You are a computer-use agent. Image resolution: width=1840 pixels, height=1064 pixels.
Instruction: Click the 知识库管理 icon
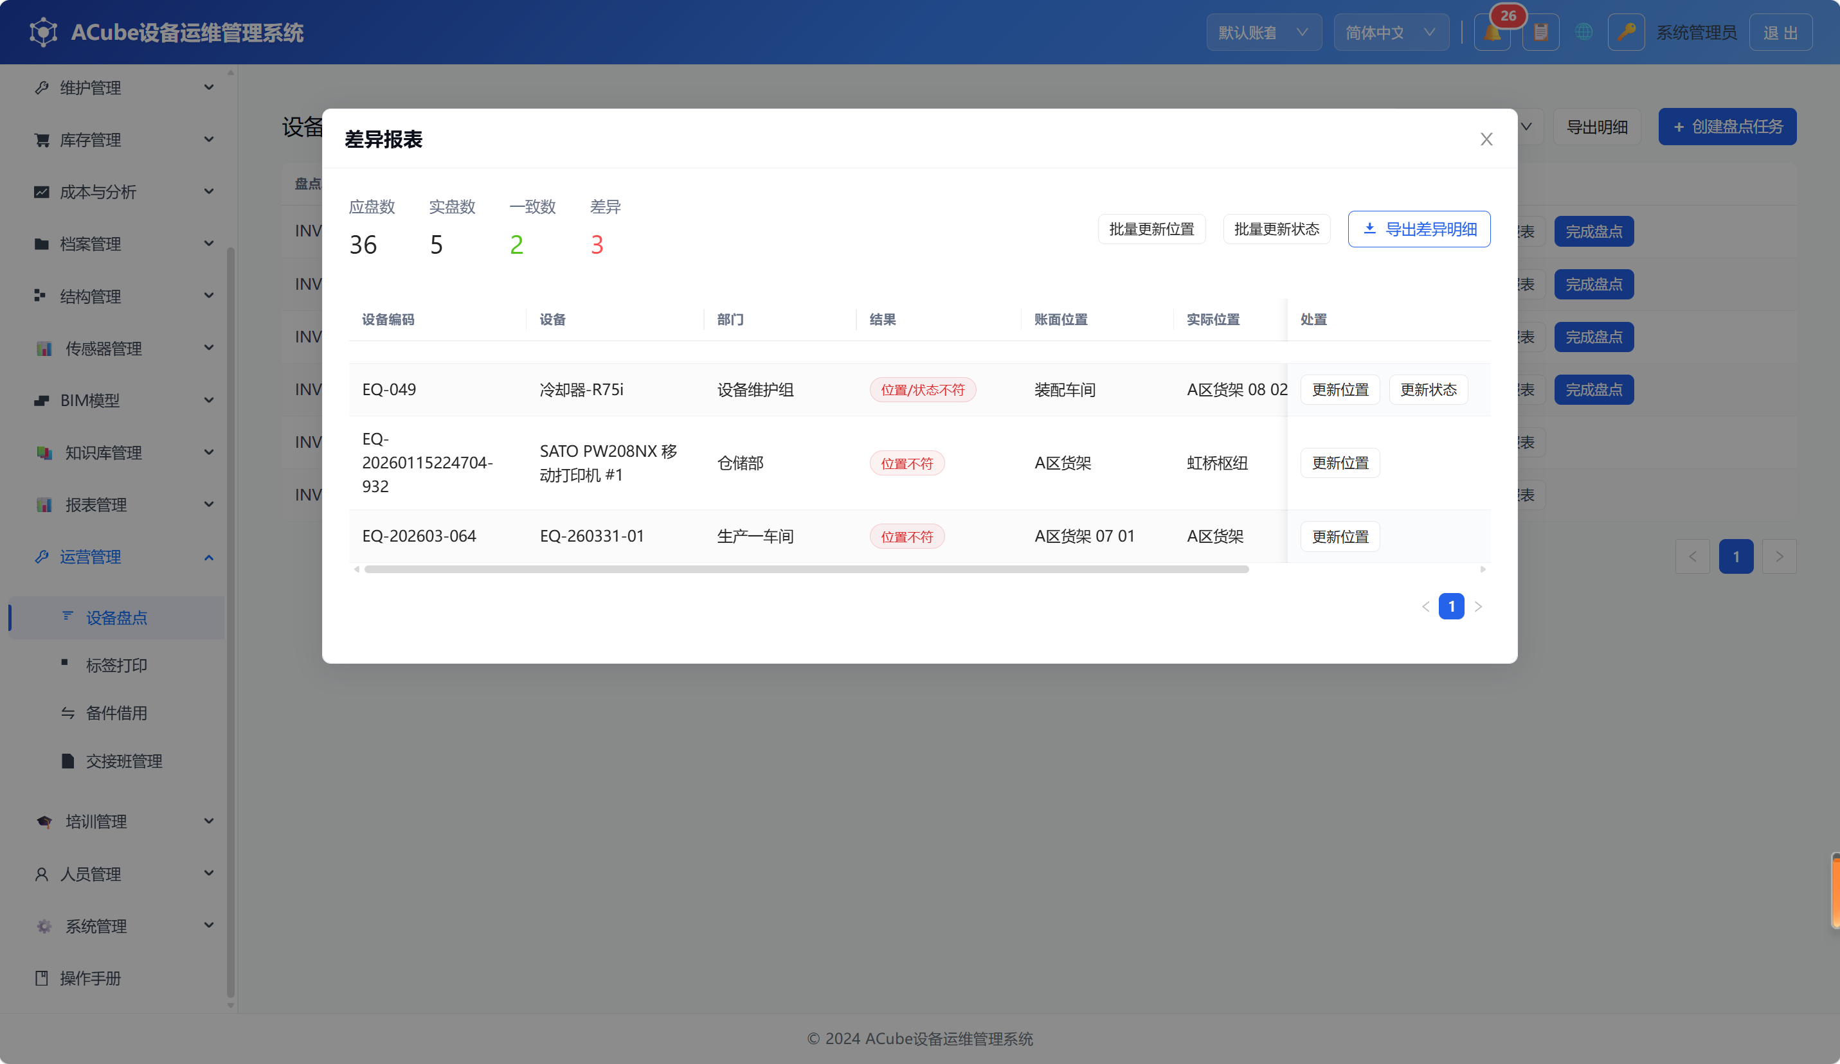pyautogui.click(x=44, y=452)
